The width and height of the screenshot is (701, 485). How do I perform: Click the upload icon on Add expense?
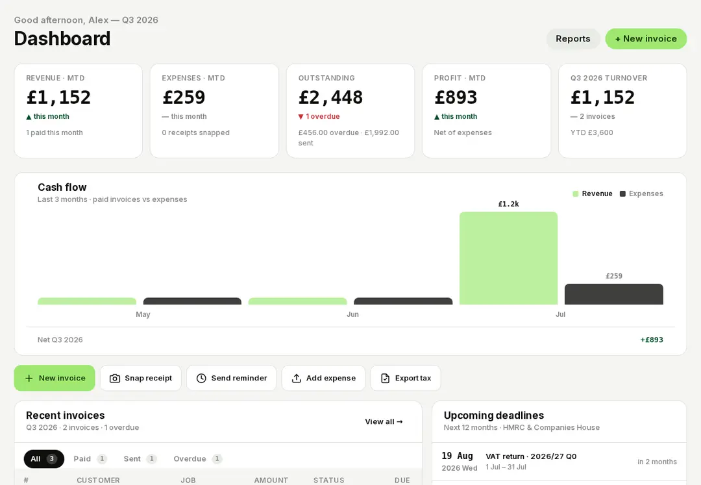tap(297, 378)
